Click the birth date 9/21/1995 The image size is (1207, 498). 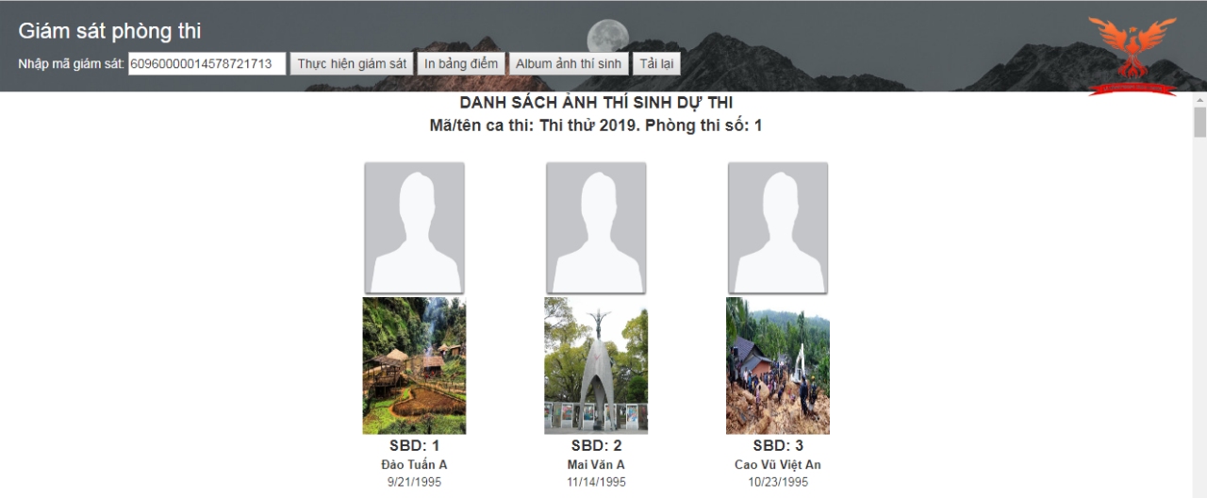pyautogui.click(x=414, y=482)
